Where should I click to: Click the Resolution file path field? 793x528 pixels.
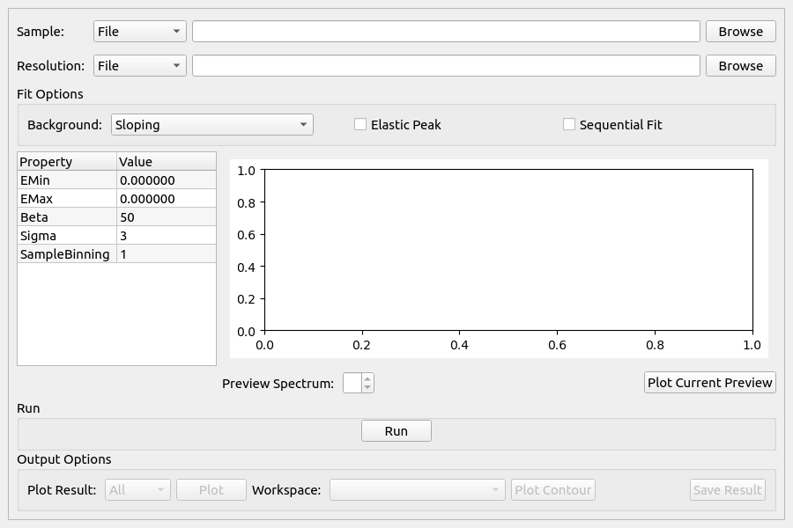[446, 66]
